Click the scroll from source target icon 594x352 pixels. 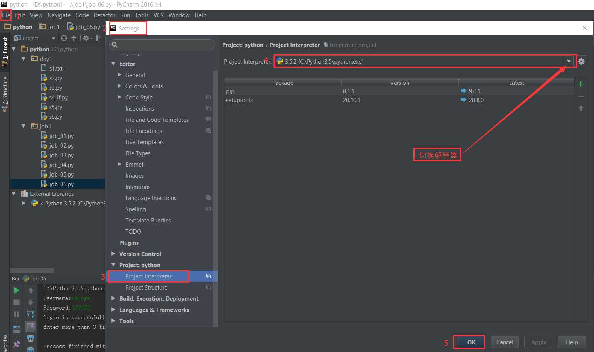click(x=64, y=38)
